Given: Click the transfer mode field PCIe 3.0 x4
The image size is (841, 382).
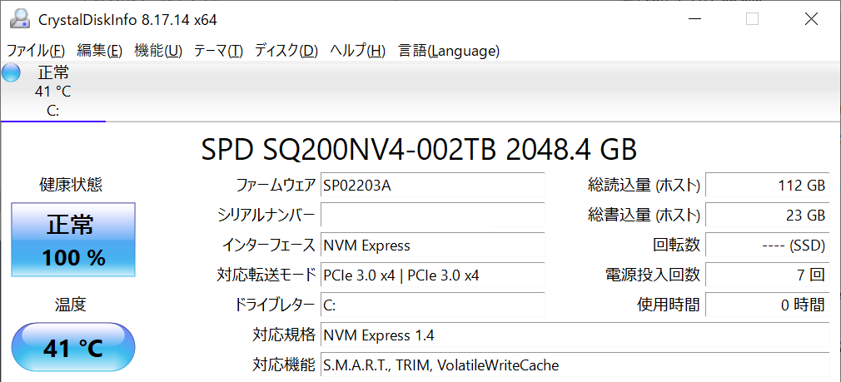Looking at the screenshot, I should [432, 275].
